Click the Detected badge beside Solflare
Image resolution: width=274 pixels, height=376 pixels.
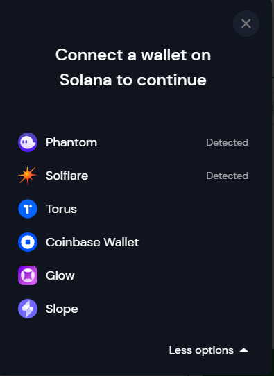click(228, 176)
